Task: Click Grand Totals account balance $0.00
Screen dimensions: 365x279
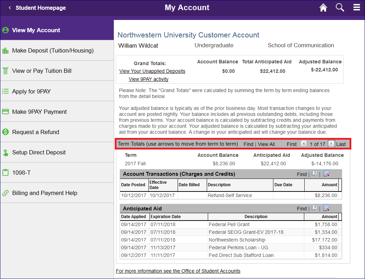Action: [x=228, y=71]
